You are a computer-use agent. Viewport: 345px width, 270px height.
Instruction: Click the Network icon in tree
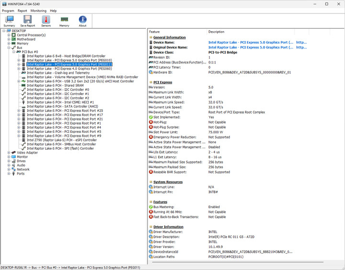click(x=13, y=169)
